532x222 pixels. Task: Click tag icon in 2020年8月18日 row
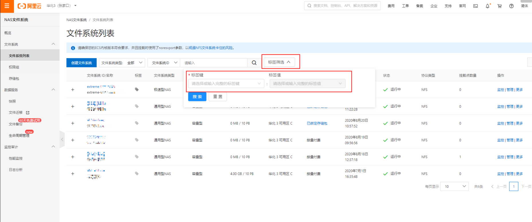tap(137, 157)
